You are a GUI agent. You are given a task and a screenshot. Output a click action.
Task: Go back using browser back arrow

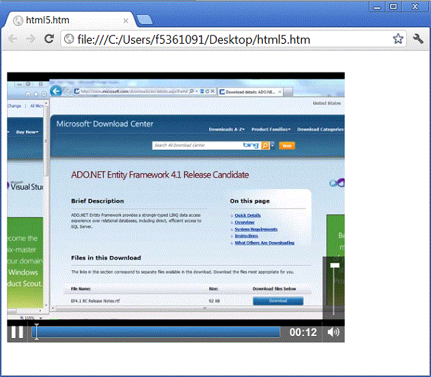point(13,39)
